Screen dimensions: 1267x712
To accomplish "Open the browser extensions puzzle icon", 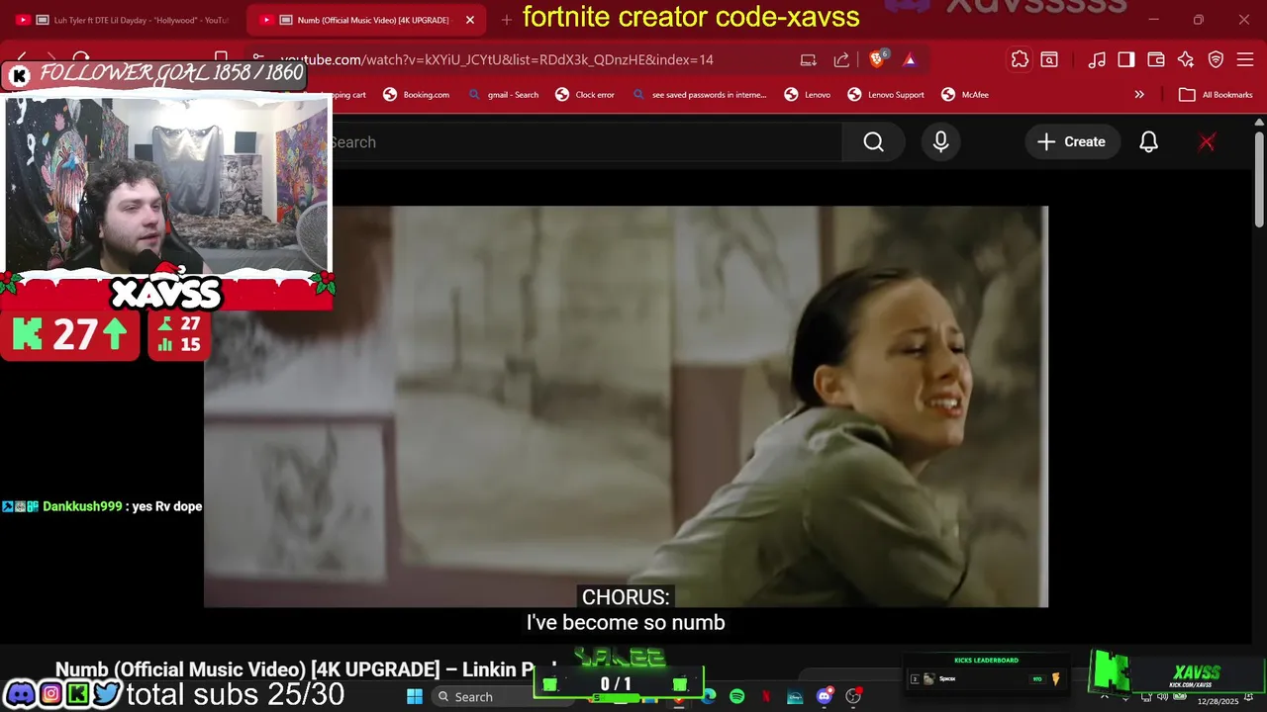I will pyautogui.click(x=1020, y=59).
